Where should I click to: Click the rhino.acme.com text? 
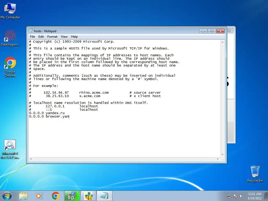[x=94, y=92]
